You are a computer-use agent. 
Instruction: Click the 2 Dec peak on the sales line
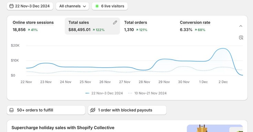click(x=223, y=48)
